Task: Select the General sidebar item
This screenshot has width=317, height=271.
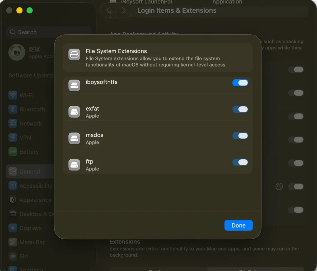Action: 30,172
